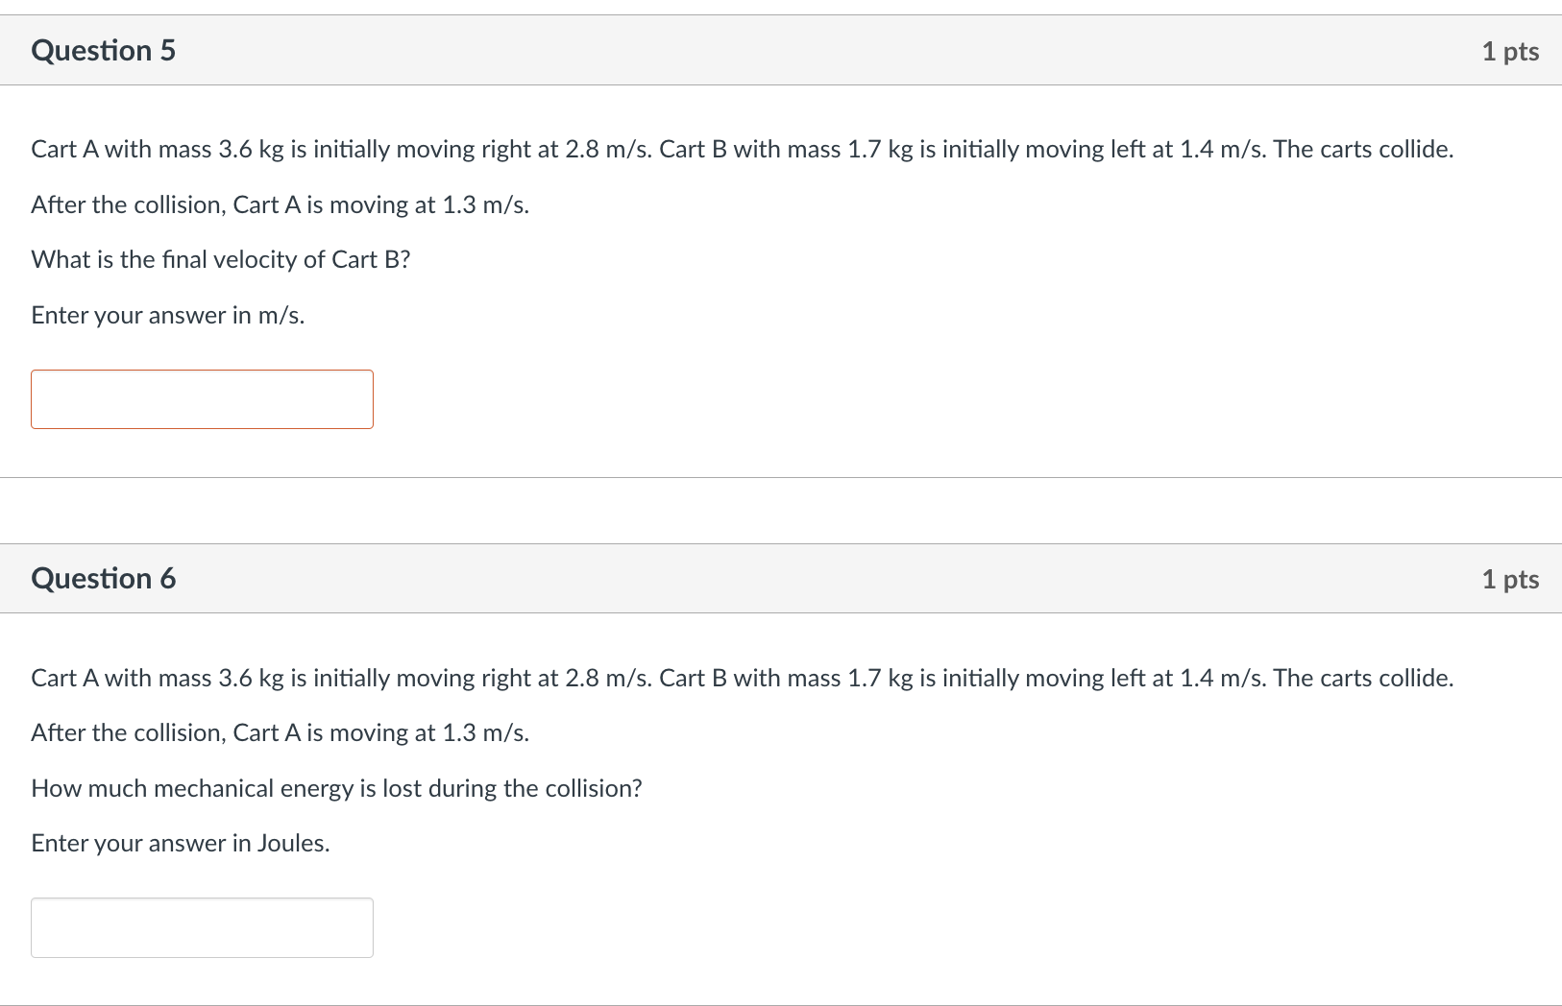Select the Question 6 header
Screen dimensions: 1562x1006
(x=103, y=578)
